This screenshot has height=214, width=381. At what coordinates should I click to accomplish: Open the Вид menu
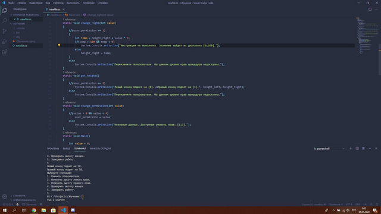(48, 3)
